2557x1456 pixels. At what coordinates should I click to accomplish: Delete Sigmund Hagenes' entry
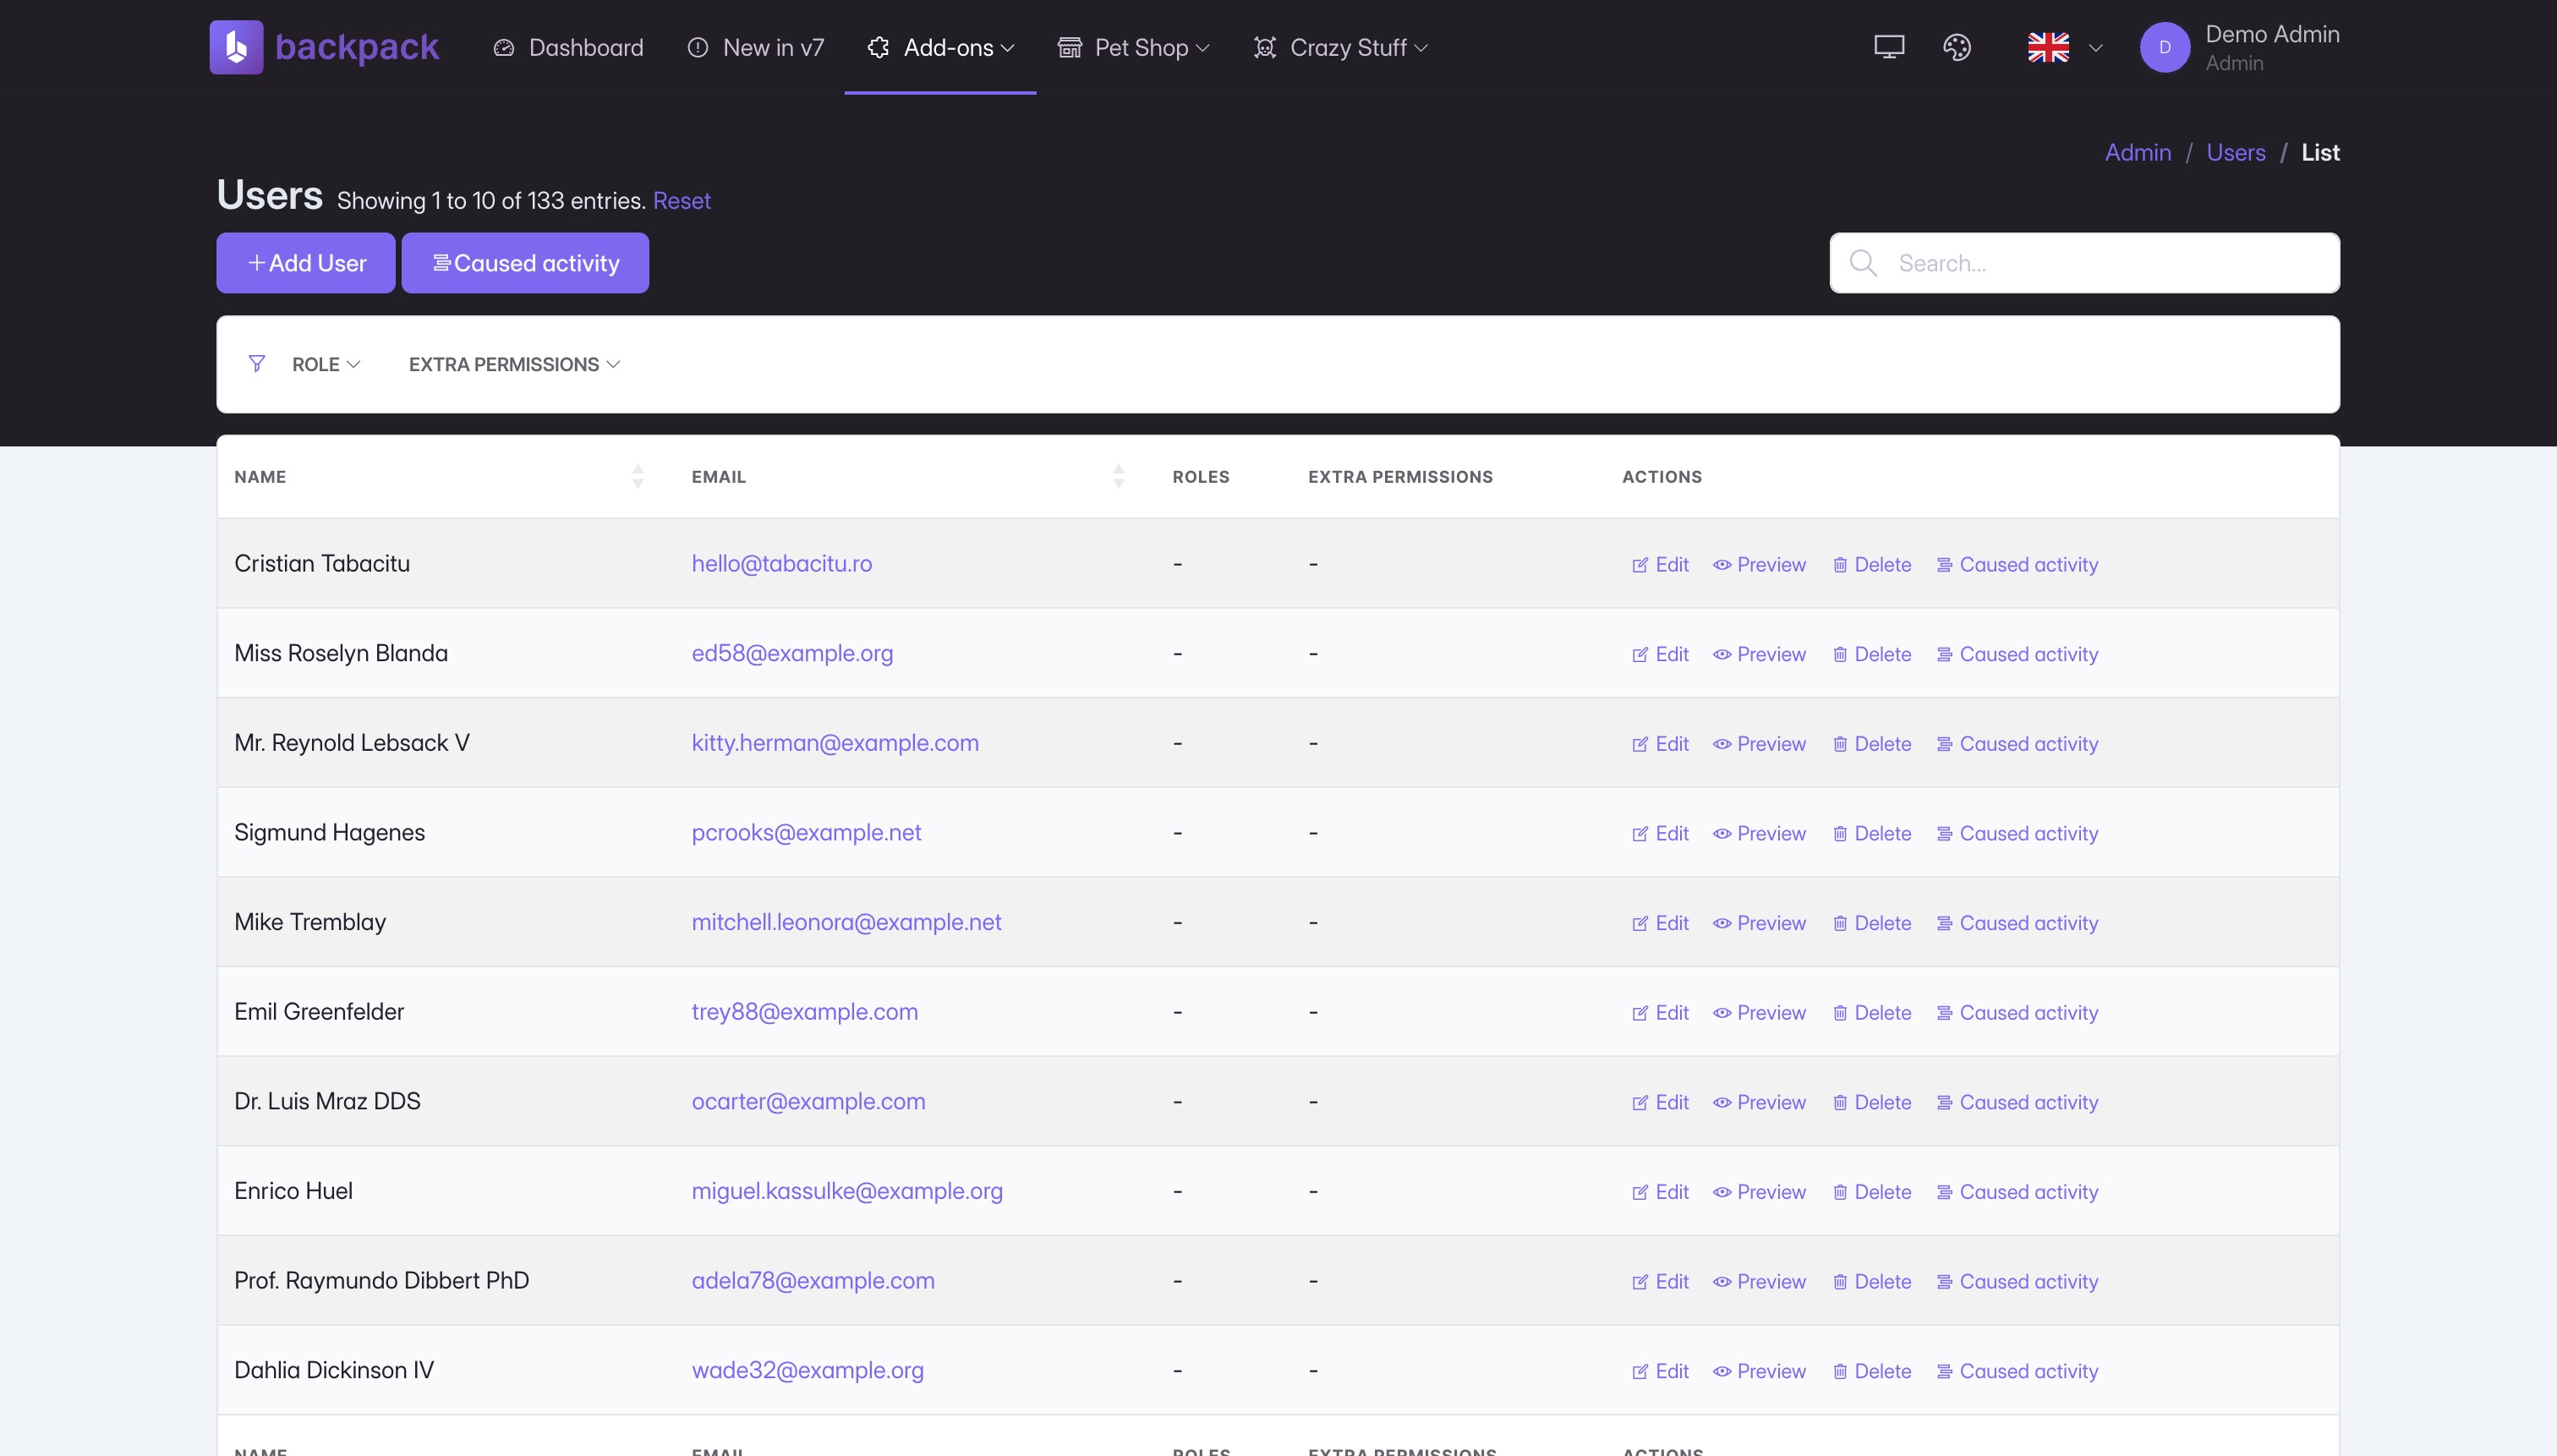coord(1871,834)
